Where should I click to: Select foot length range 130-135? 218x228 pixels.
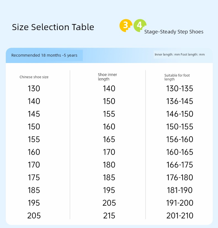(180, 88)
